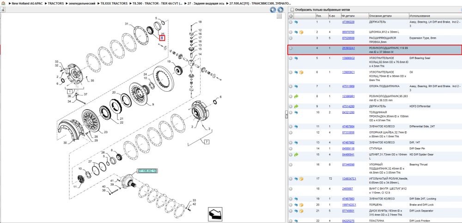Tick the 'Отобразить только выбранные метки' checkbox

tap(292, 10)
